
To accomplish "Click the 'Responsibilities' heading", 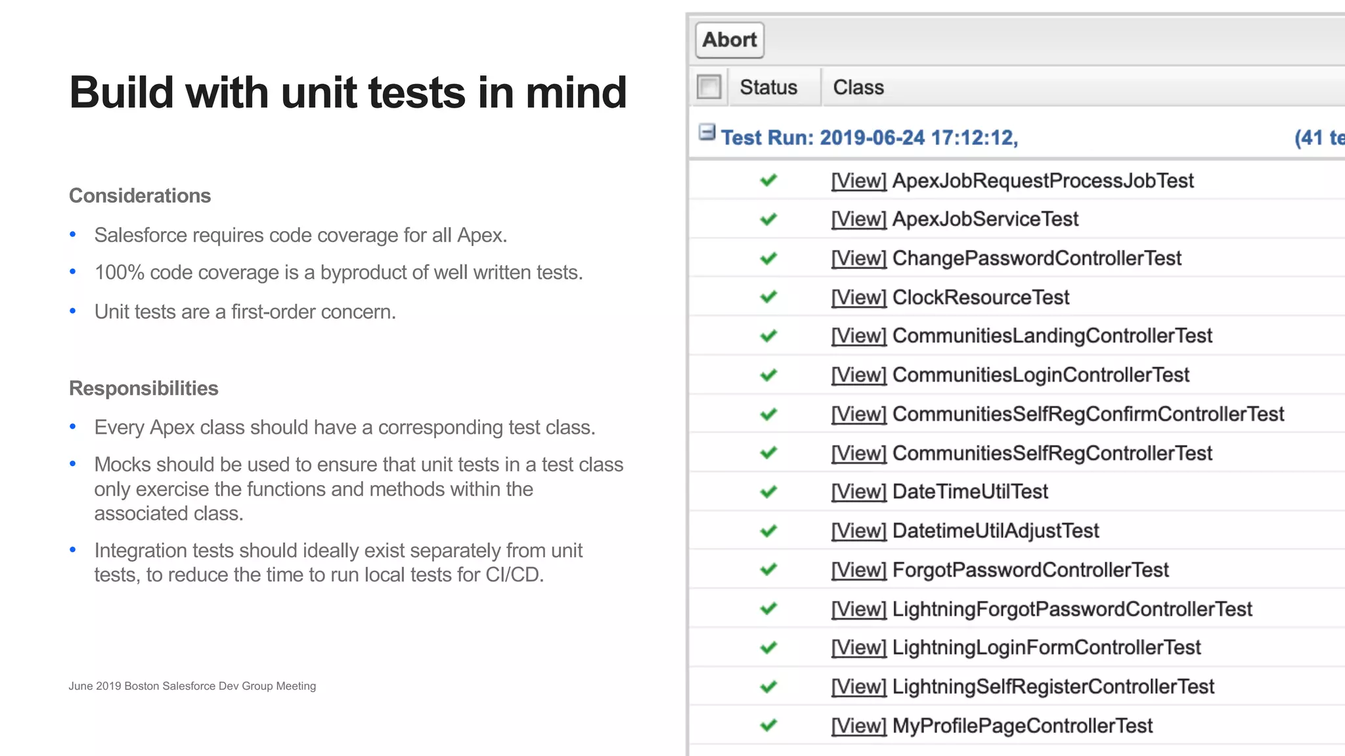I will point(144,388).
